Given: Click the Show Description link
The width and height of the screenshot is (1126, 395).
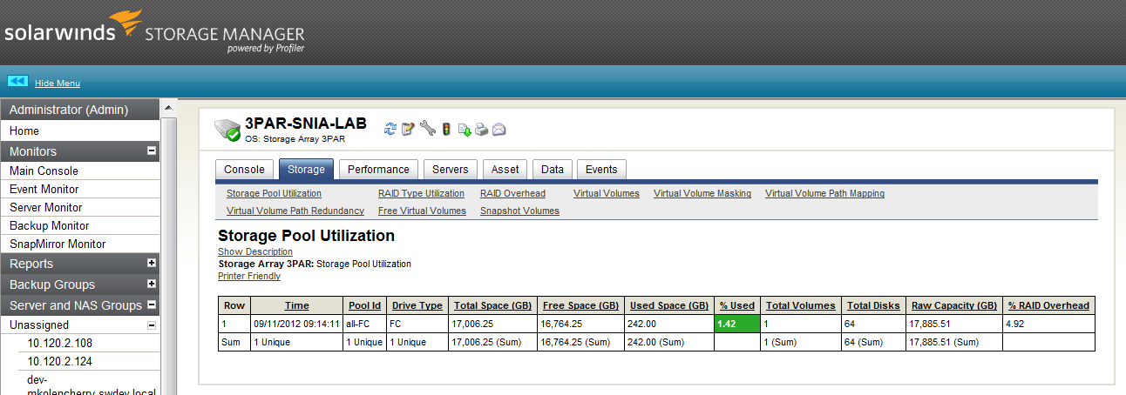Looking at the screenshot, I should (x=255, y=251).
